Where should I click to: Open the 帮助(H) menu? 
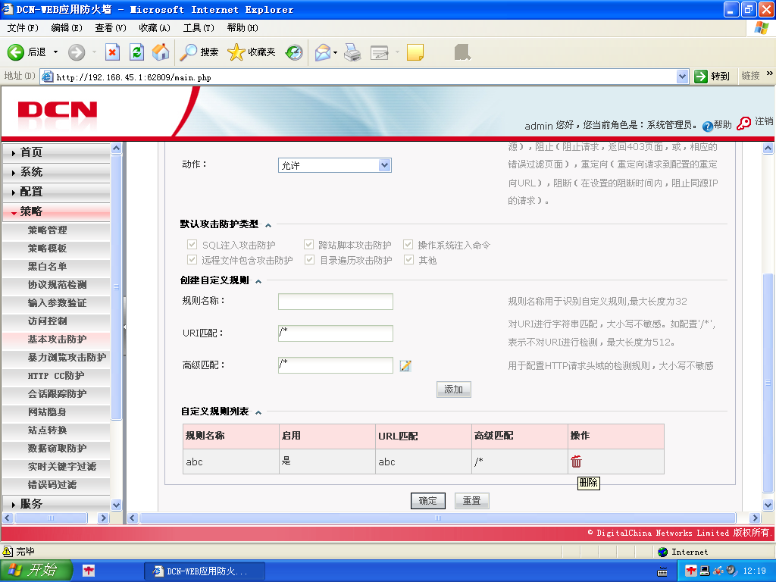[242, 28]
